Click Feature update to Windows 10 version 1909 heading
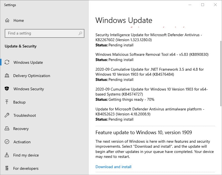Viewport: 222px width, 175px height. (x=144, y=132)
